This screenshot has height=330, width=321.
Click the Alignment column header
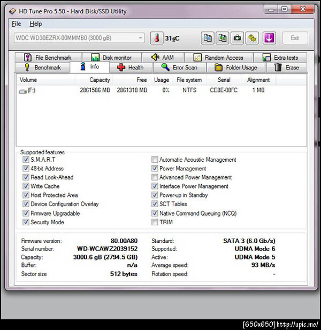[x=258, y=80]
